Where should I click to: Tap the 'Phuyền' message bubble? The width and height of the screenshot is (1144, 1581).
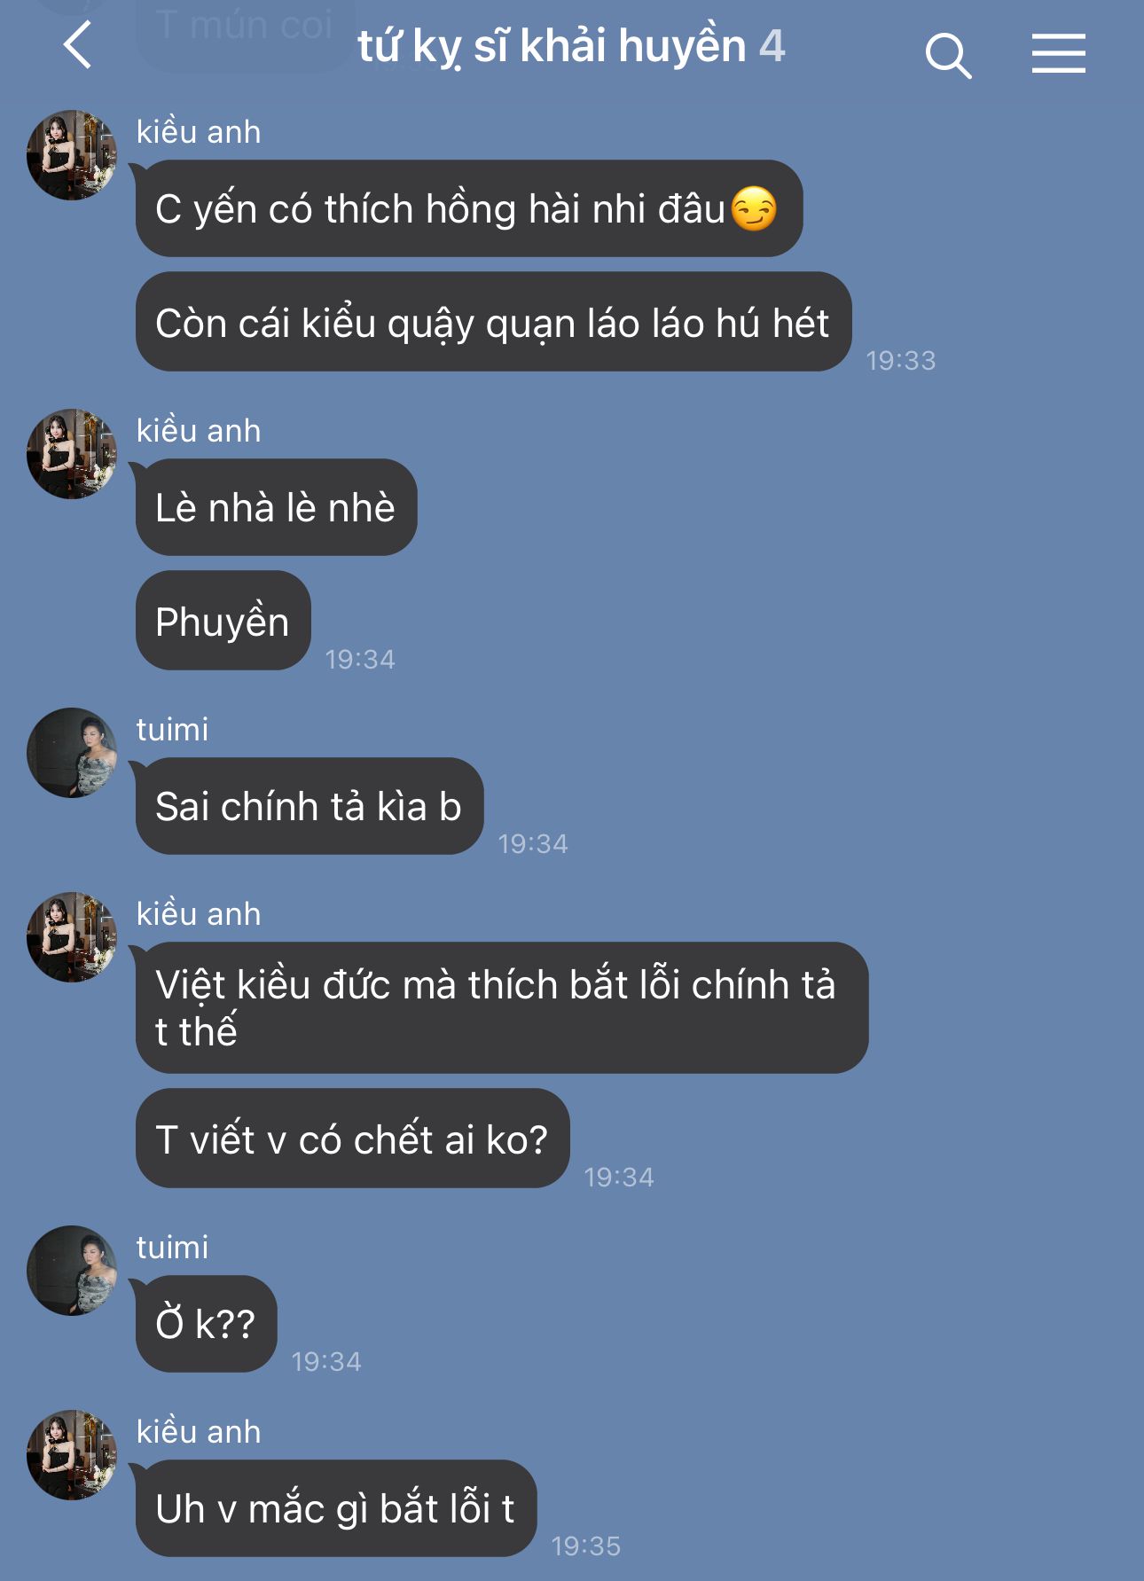[223, 621]
